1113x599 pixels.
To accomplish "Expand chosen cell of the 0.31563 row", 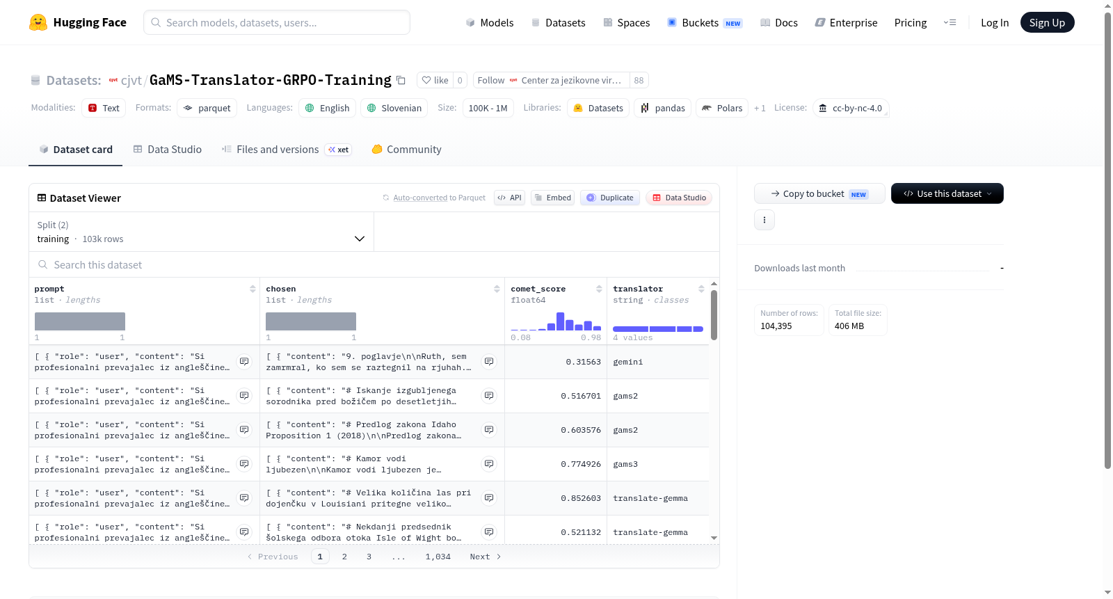I will point(489,362).
